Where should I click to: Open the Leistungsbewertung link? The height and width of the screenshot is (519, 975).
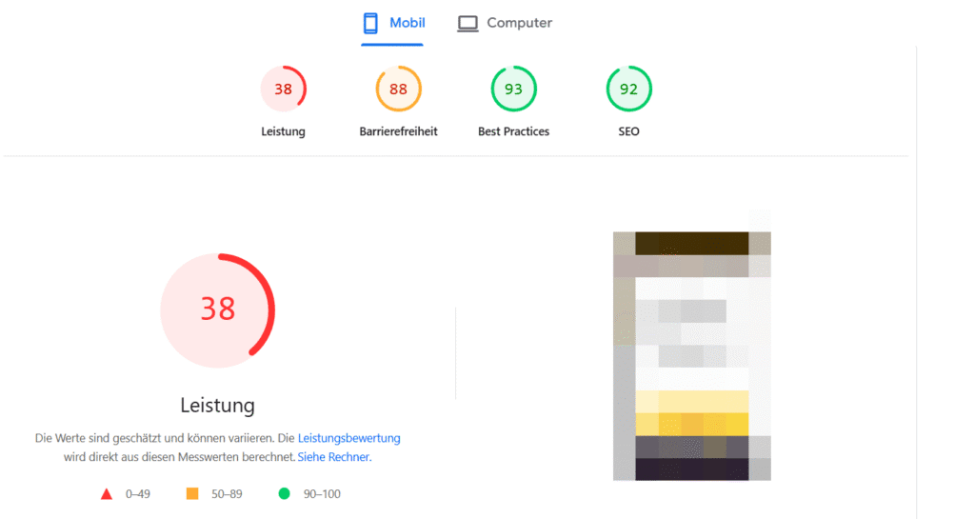(348, 438)
